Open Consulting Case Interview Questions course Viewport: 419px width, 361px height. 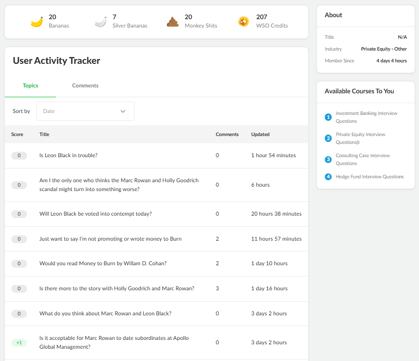click(363, 159)
